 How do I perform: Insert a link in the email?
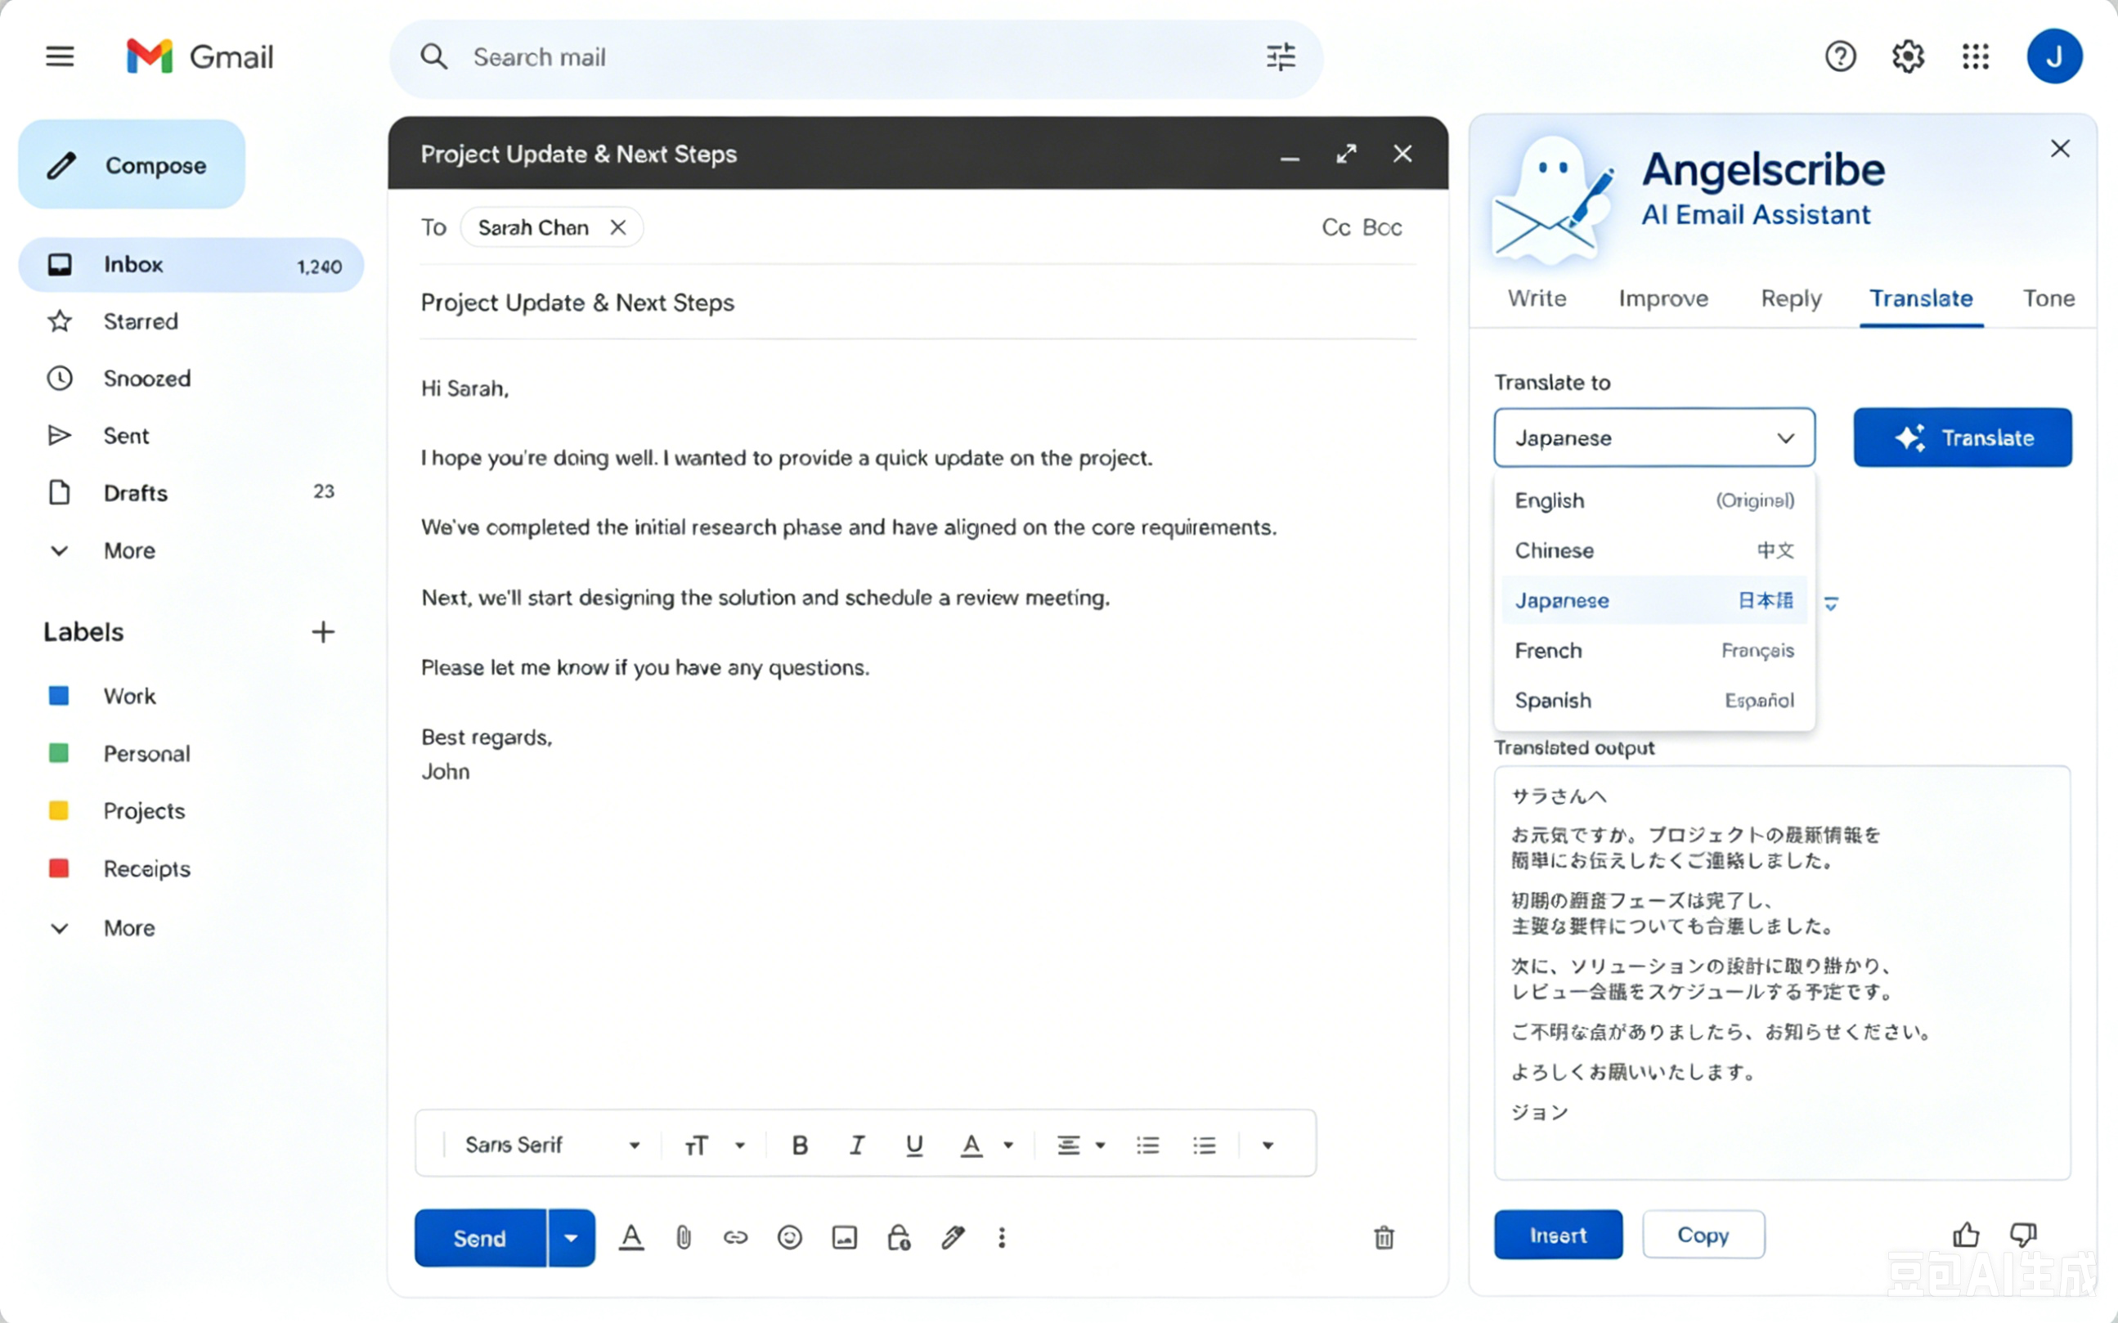[x=736, y=1237]
